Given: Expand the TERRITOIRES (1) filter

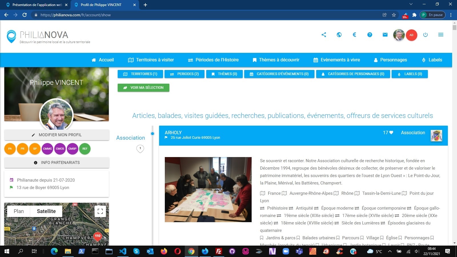Looking at the screenshot, I should (x=140, y=74).
